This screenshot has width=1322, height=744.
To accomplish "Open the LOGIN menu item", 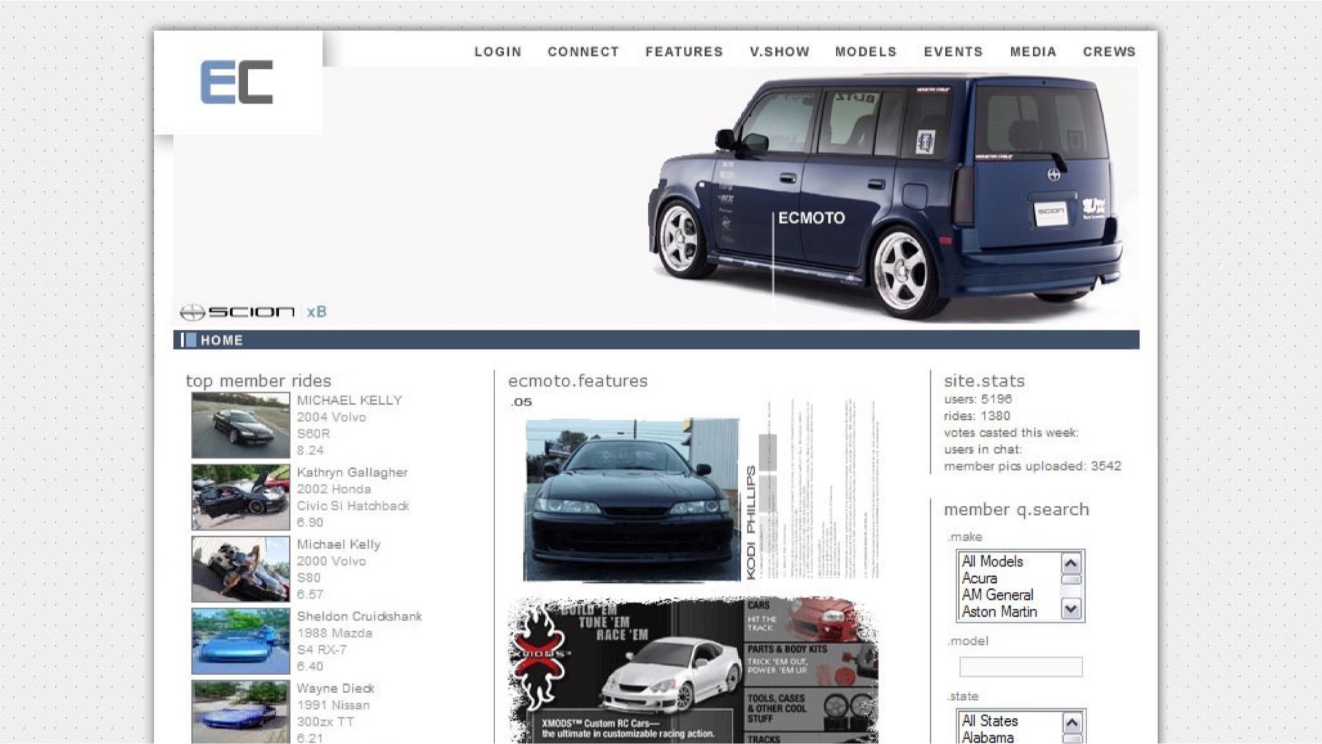I will coord(498,52).
